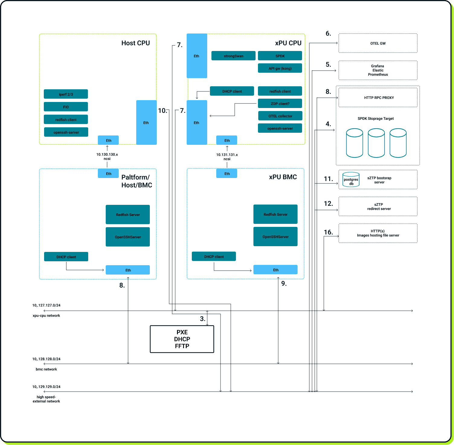Click the HTTP(s) Images hosting file server box
The width and height of the screenshot is (454, 445).
click(378, 233)
